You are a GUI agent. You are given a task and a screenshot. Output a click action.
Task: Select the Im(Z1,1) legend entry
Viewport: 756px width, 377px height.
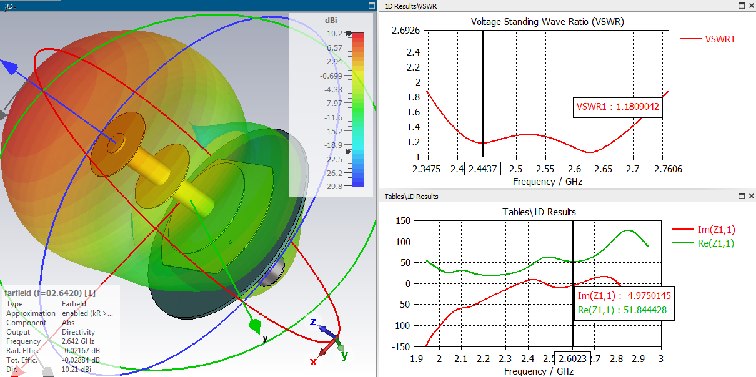coord(703,231)
